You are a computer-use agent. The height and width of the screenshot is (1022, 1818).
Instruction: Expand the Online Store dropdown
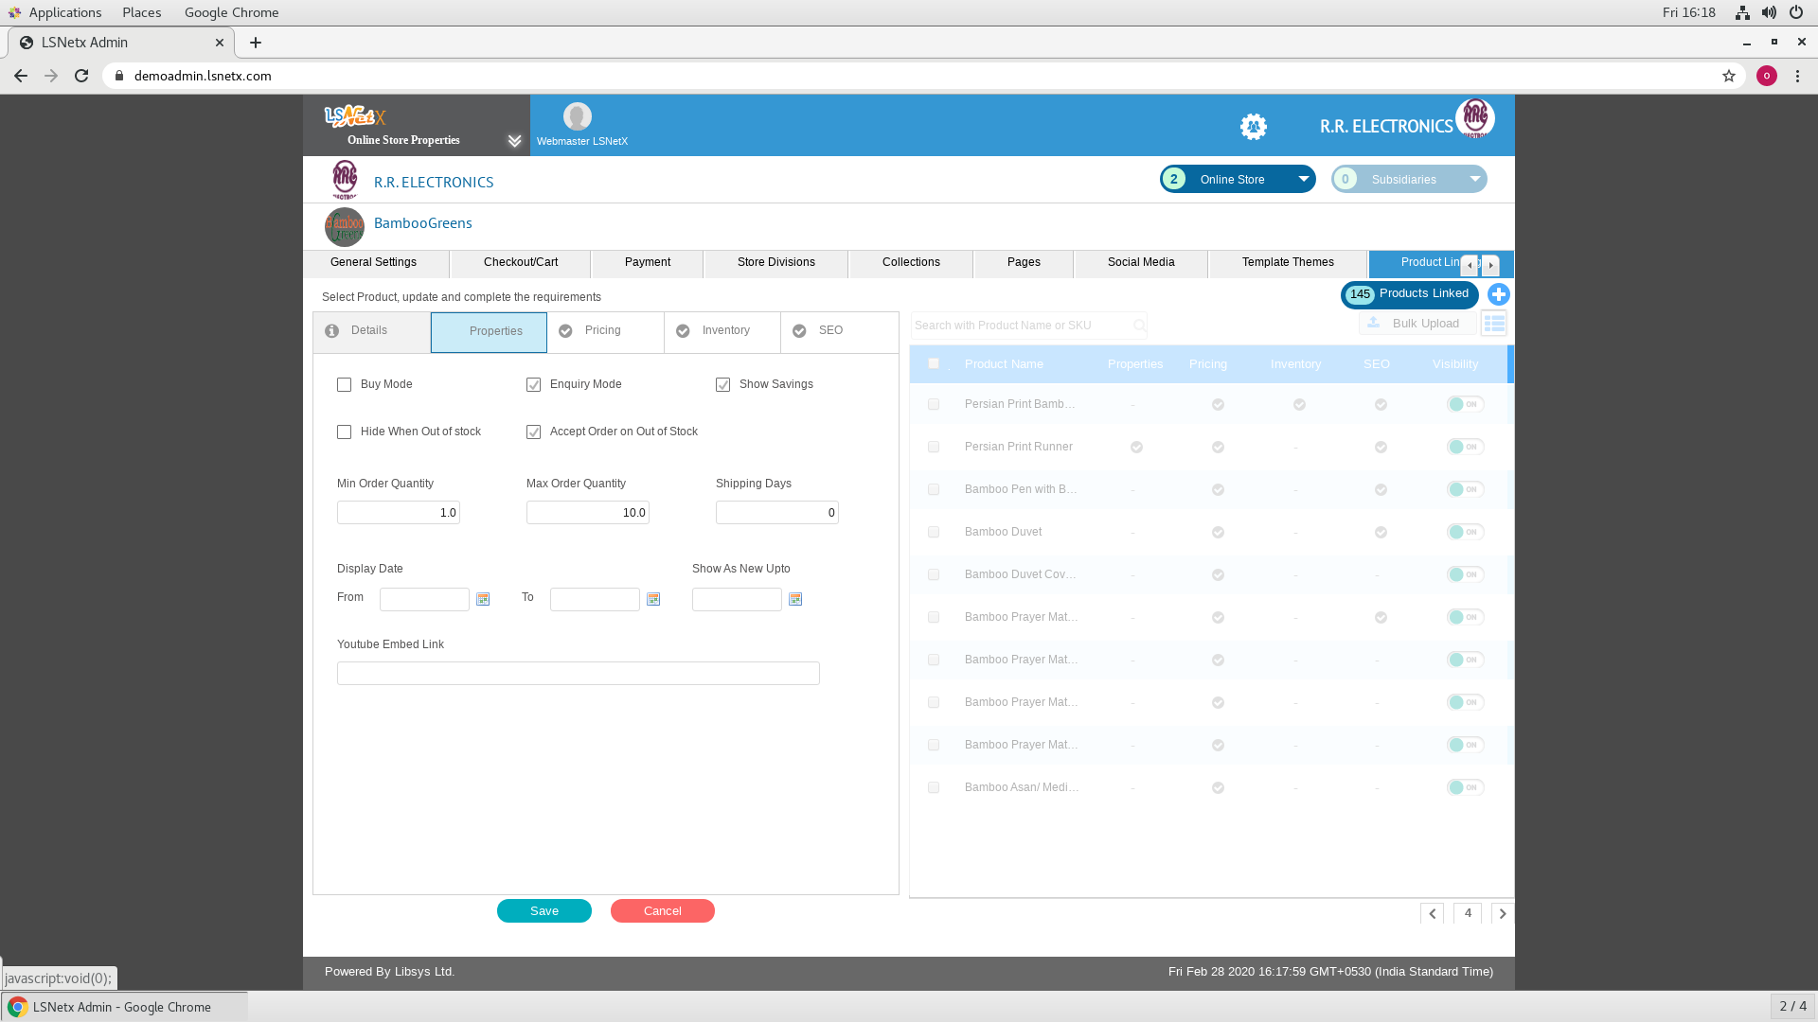pos(1304,179)
